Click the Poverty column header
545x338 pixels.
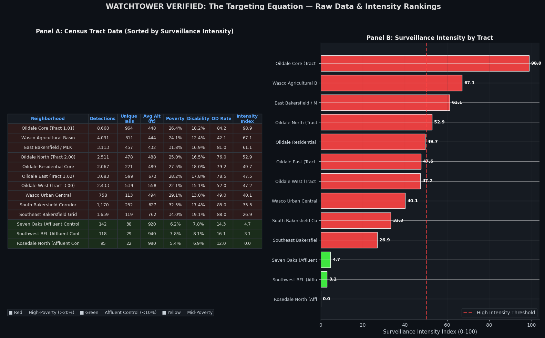(175, 119)
